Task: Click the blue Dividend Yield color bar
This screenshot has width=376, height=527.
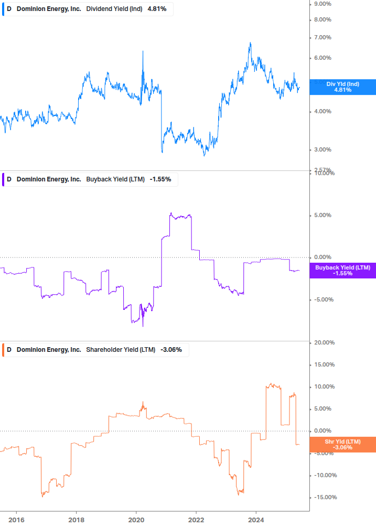Action: [x=3, y=9]
